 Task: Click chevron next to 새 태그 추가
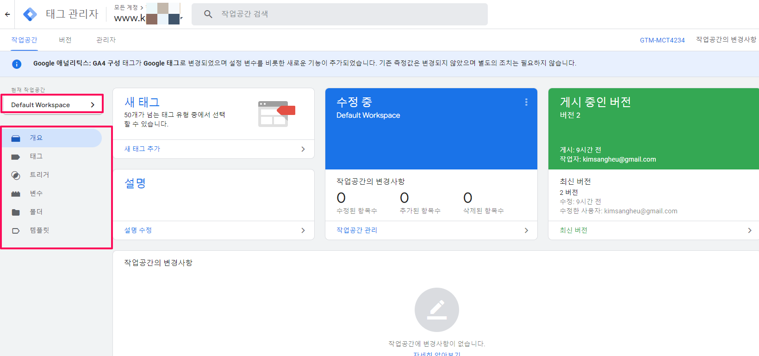click(303, 149)
